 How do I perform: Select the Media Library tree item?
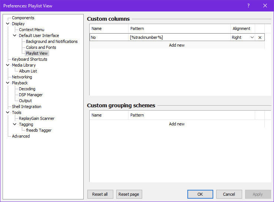click(24, 65)
